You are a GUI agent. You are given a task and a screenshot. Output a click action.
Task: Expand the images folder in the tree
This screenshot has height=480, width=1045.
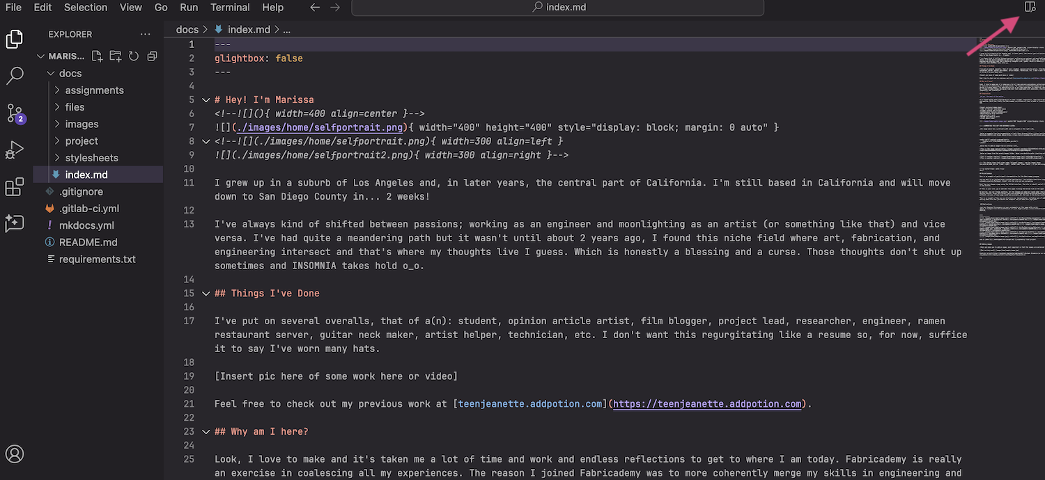[x=82, y=124]
